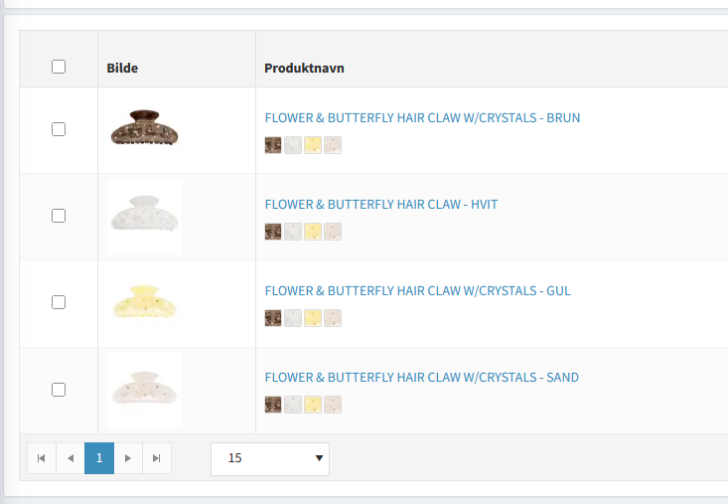Jump to the last page of results
Screen dimensions: 728x504
pyautogui.click(x=157, y=458)
